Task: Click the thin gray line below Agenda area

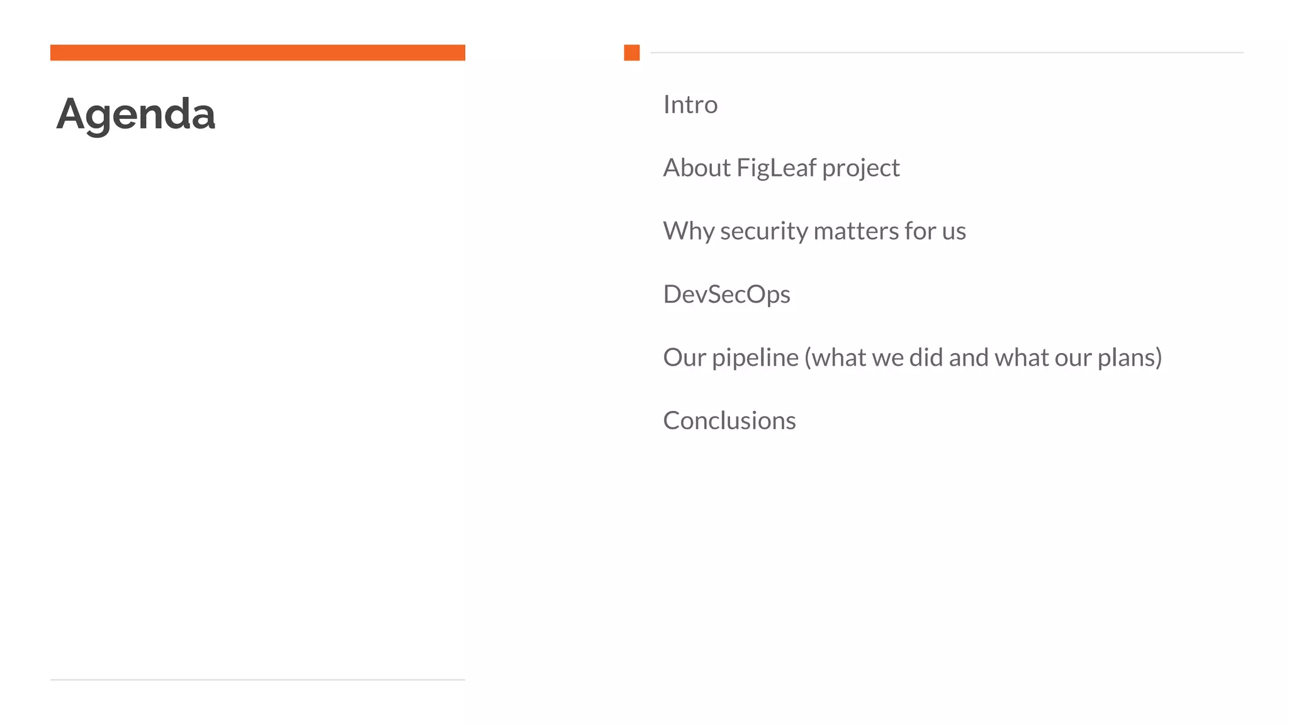Action: (x=257, y=680)
